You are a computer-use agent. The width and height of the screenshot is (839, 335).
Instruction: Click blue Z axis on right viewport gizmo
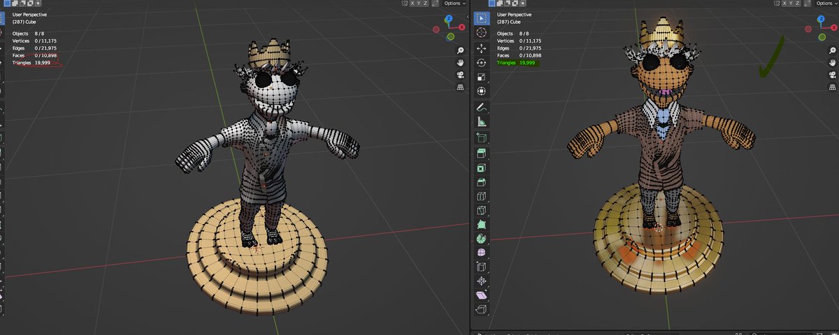(x=820, y=18)
